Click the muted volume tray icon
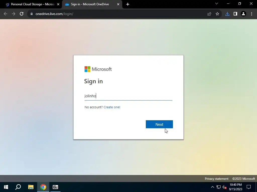The image size is (257, 192). 225,187
